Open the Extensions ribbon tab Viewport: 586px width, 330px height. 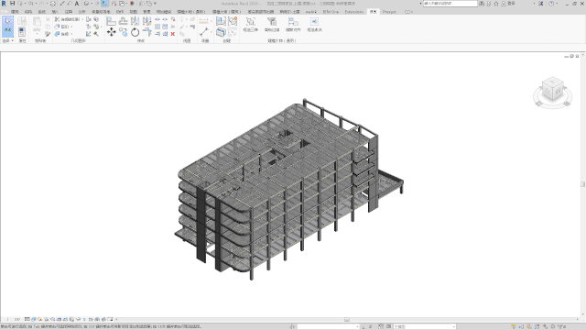pyautogui.click(x=353, y=12)
